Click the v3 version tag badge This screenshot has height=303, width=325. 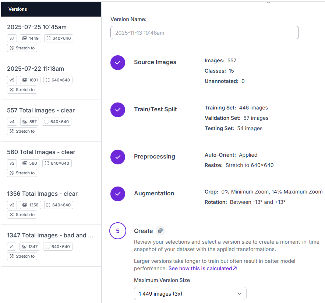12,163
